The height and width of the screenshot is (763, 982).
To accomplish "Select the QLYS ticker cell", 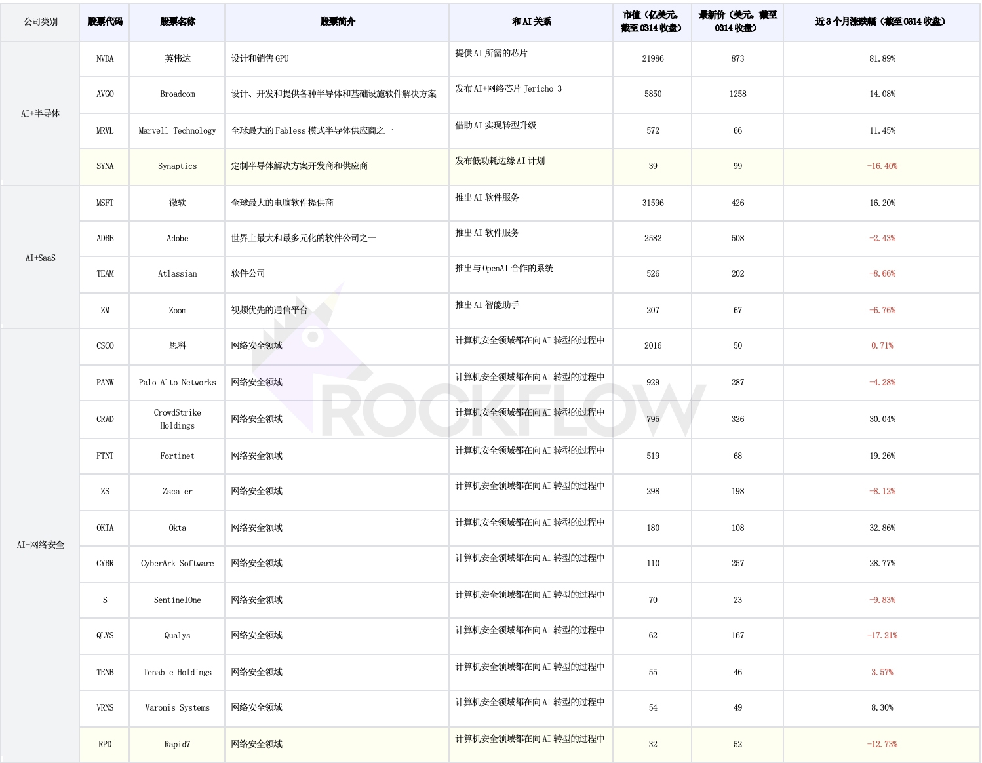I will (105, 636).
